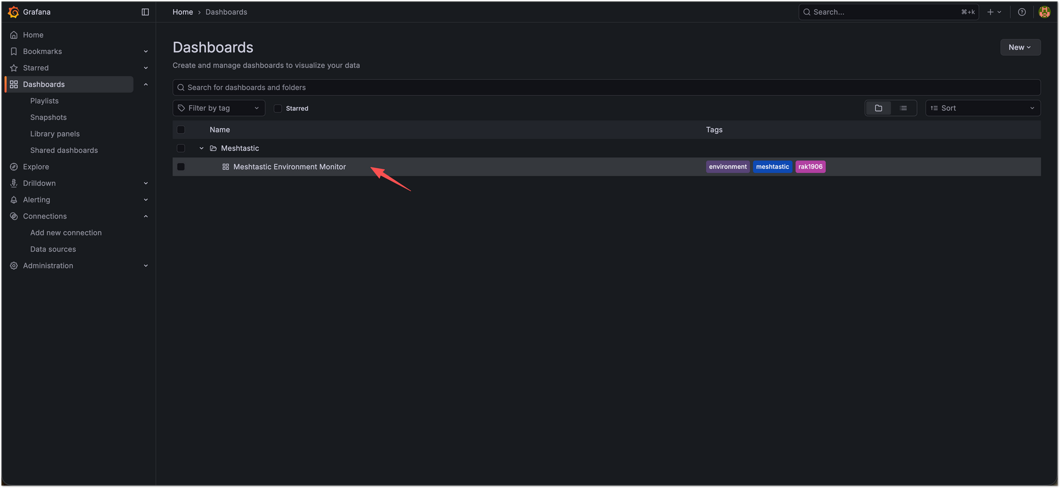
Task: Expand the Alerting section chevron
Action: [146, 200]
